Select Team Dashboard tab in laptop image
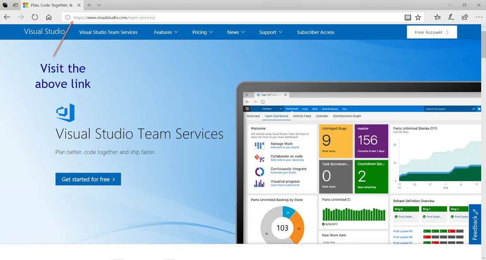The width and height of the screenshot is (486, 260). click(x=276, y=116)
